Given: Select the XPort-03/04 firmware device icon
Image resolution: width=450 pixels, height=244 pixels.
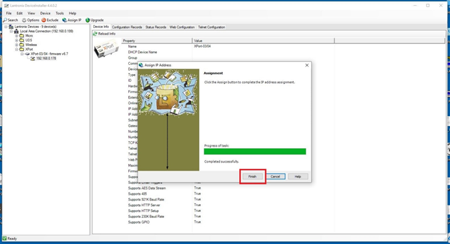Looking at the screenshot, I should [x=27, y=54].
